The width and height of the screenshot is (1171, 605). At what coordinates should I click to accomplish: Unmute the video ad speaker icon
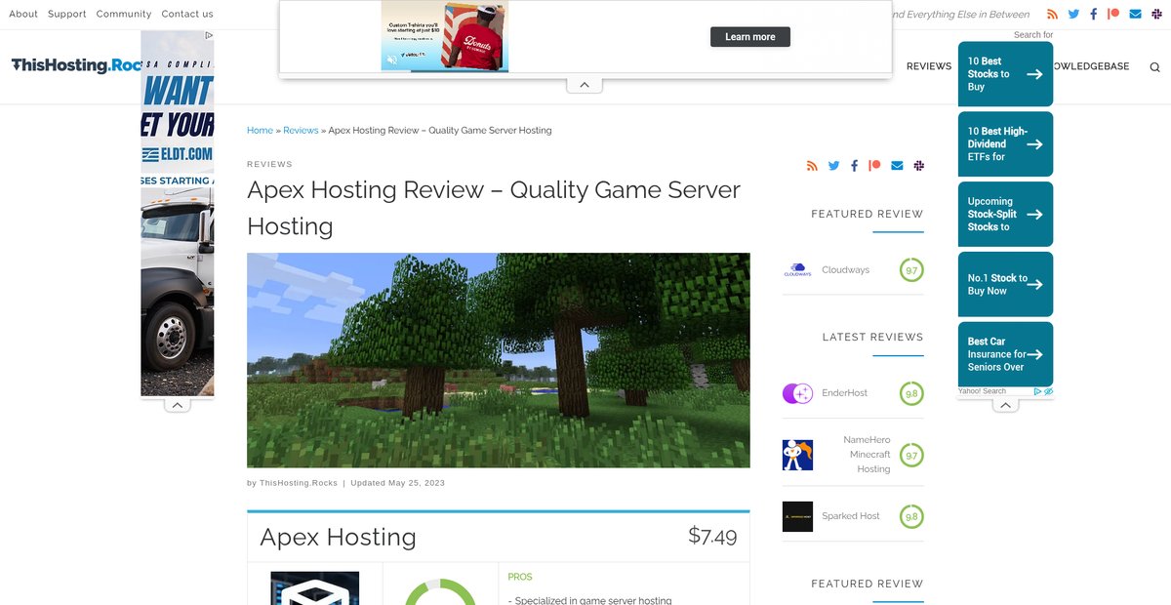point(391,60)
